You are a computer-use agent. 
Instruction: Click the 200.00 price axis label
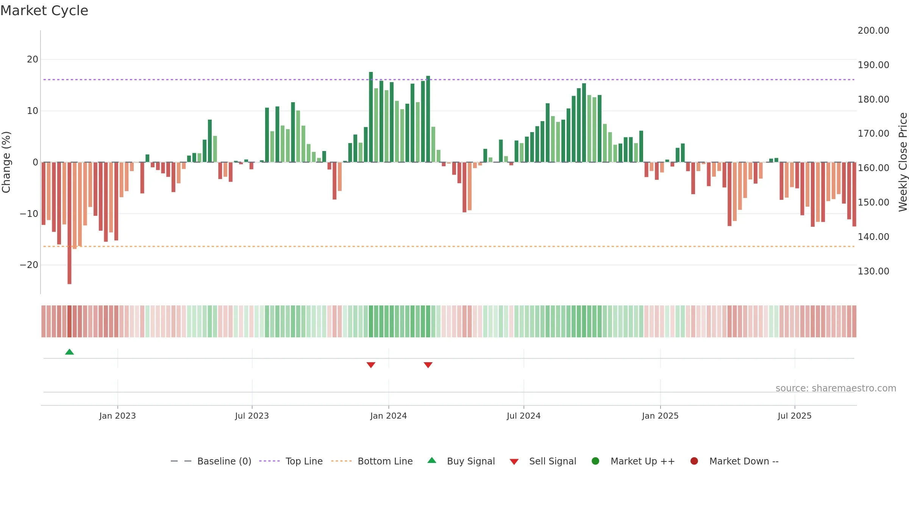pos(873,31)
